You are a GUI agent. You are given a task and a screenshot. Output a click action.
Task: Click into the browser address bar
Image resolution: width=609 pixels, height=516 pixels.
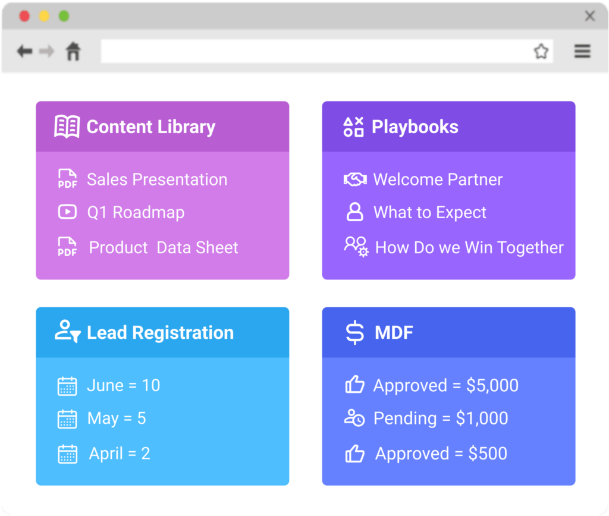click(315, 52)
